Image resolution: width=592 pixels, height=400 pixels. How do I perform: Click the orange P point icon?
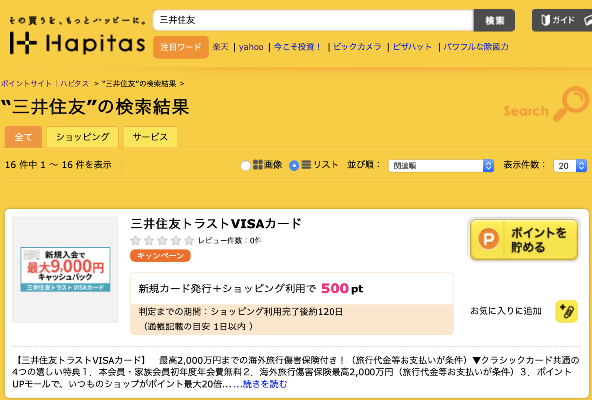coord(488,240)
